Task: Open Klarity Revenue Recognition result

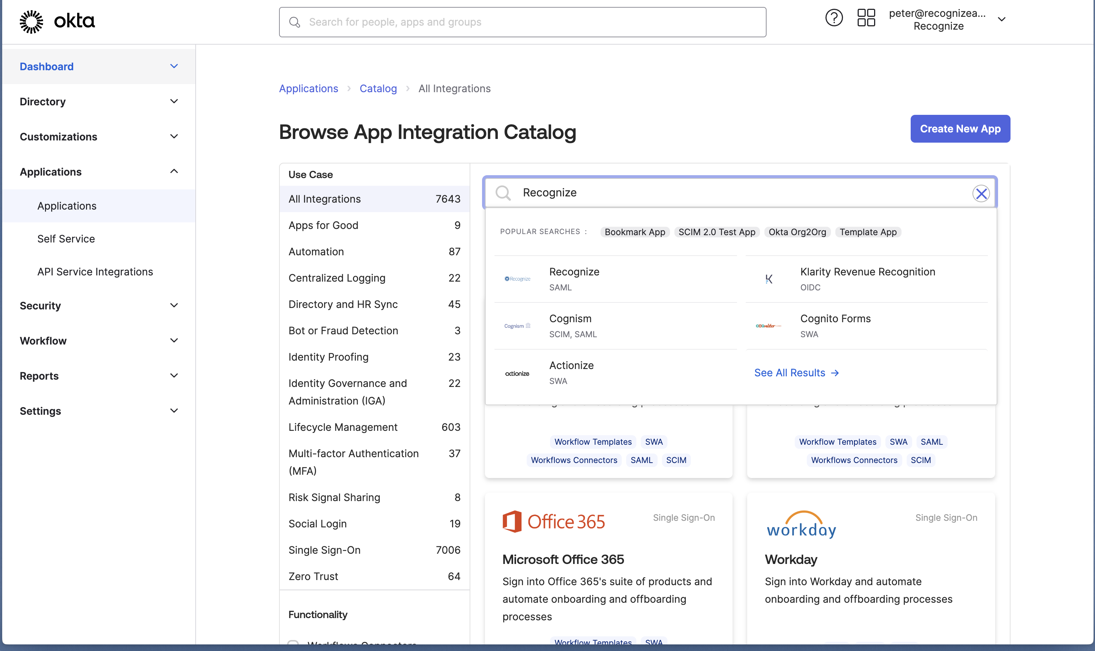Action: point(866,279)
